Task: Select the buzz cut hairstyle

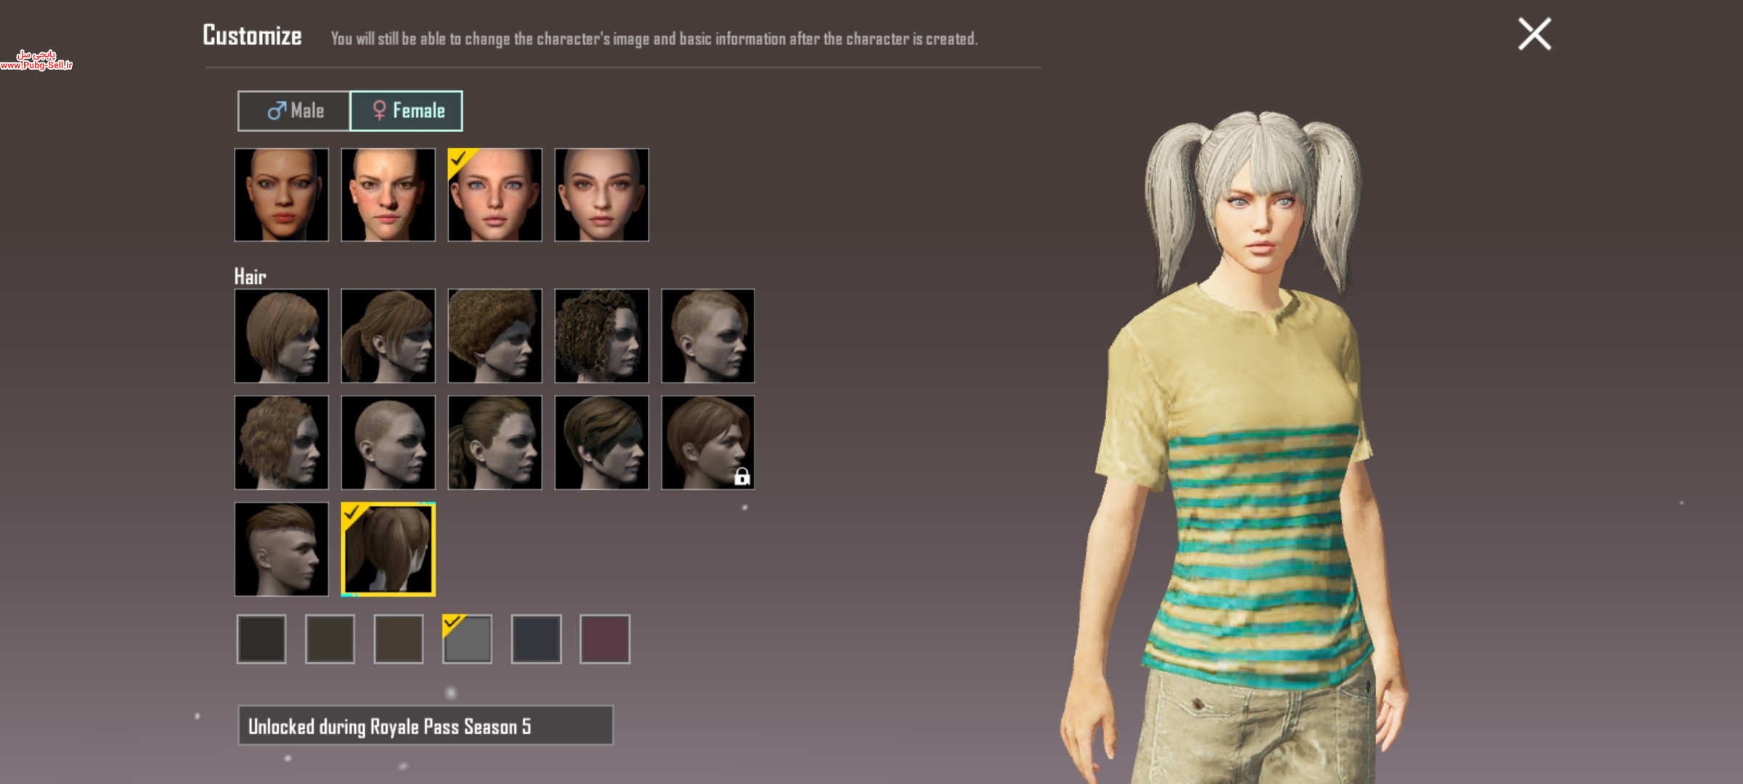Action: 389,443
